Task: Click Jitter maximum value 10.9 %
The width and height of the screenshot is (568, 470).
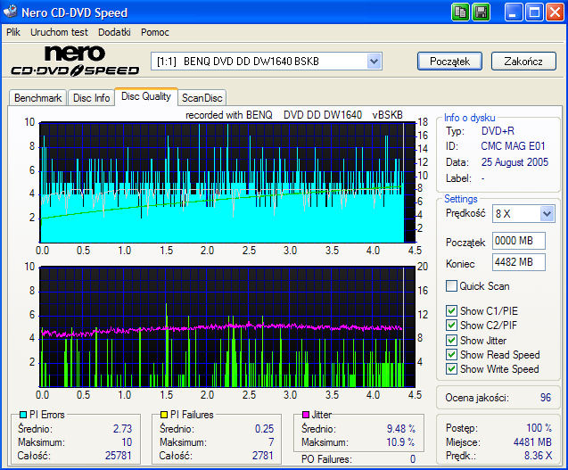Action: coord(400,442)
